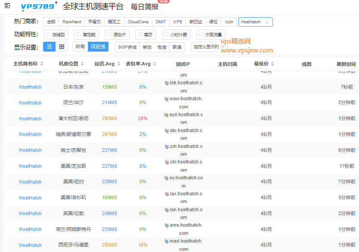Image resolution: width=359 pixels, height=252 pixels.
Task: Click the 17秒前 refresh time
Action: click(347, 166)
